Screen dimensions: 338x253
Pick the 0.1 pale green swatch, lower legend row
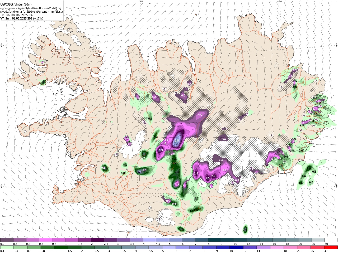(x=7, y=247)
